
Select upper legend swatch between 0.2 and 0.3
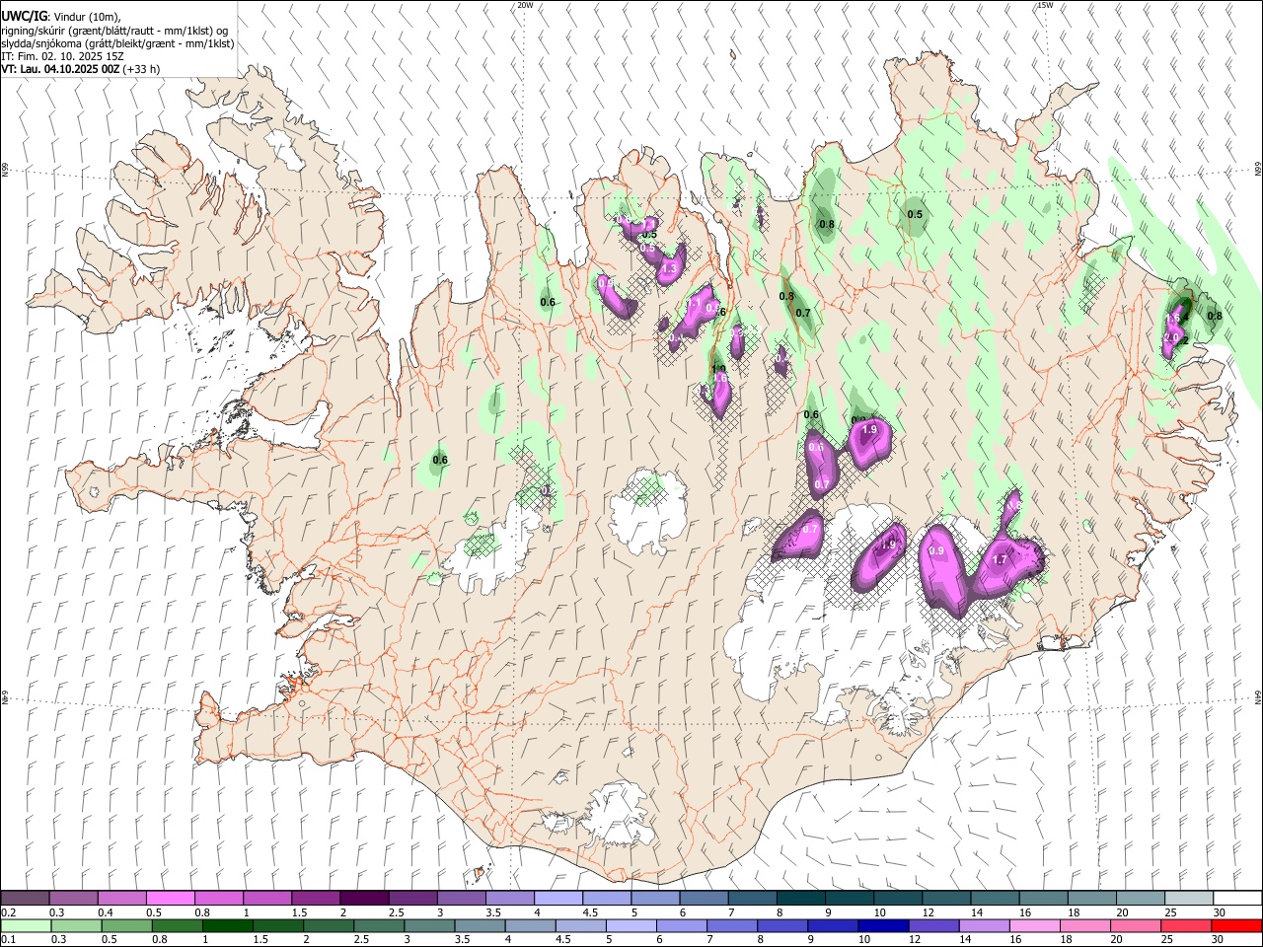[25, 898]
